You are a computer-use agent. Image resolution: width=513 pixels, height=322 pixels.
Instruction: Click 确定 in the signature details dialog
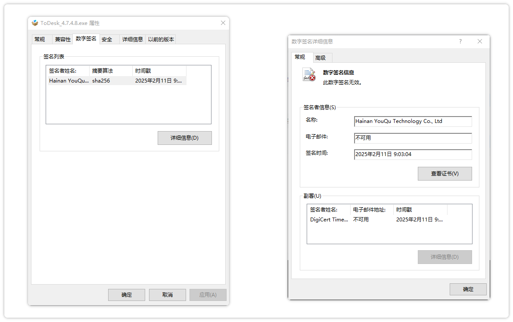(x=468, y=289)
